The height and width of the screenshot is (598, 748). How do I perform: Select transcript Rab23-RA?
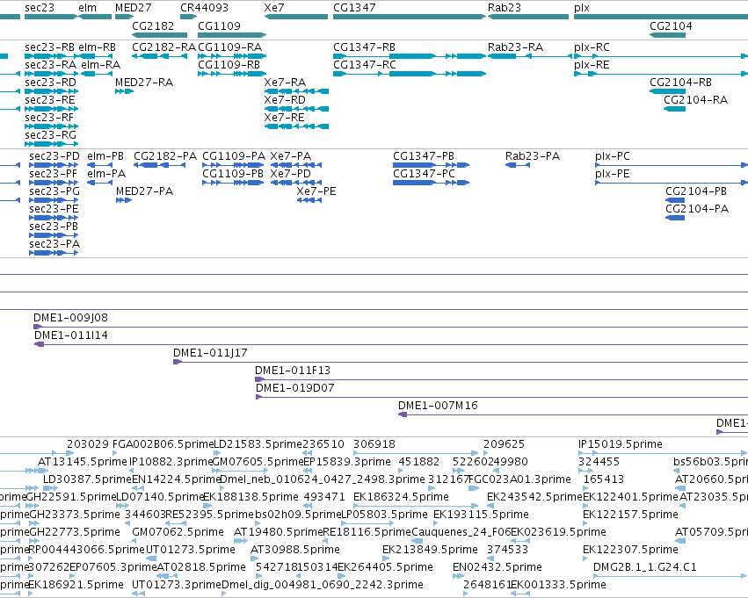(x=515, y=47)
